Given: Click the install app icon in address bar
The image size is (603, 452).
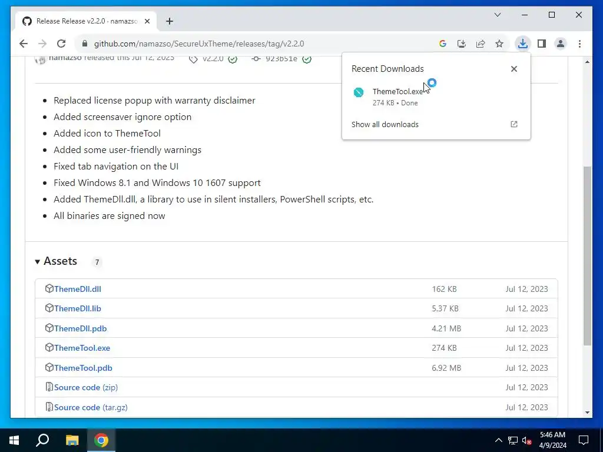Looking at the screenshot, I should (462, 44).
